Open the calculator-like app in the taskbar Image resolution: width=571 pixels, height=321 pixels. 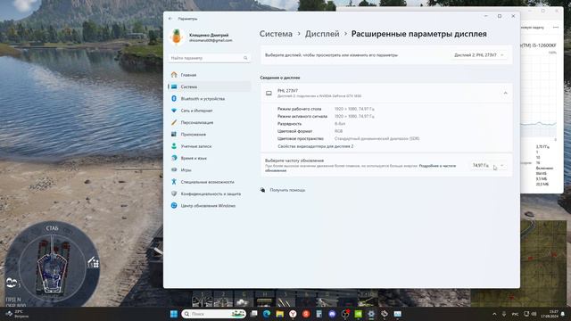tap(319, 314)
